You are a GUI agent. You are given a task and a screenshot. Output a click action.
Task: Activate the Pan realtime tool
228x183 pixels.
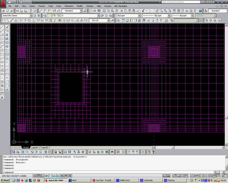[157, 11]
